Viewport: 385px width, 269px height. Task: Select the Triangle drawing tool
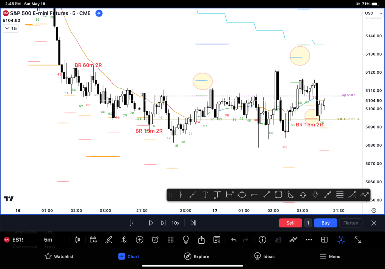(291, 195)
